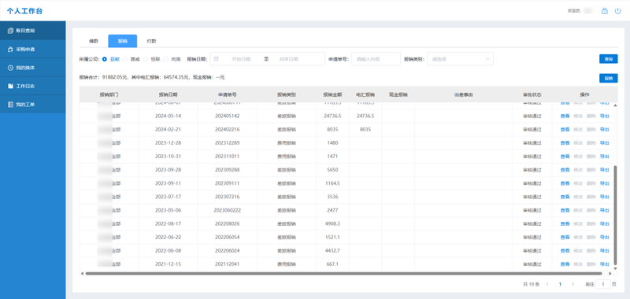Screen dimensions: 630x299
Task: Click 查看 for request 2023060222
Action: [x=565, y=210]
